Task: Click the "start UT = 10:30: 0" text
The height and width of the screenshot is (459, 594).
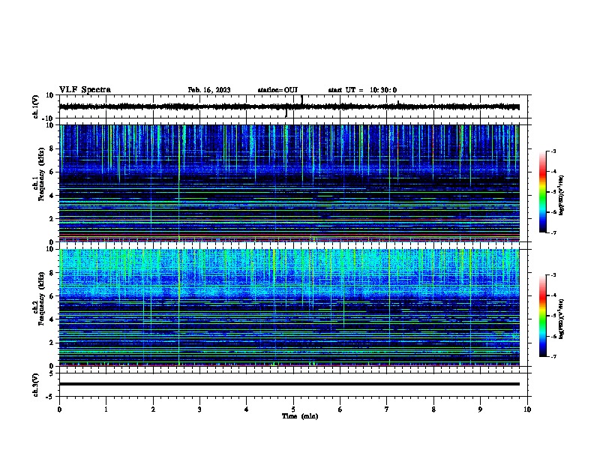Action: pos(362,90)
